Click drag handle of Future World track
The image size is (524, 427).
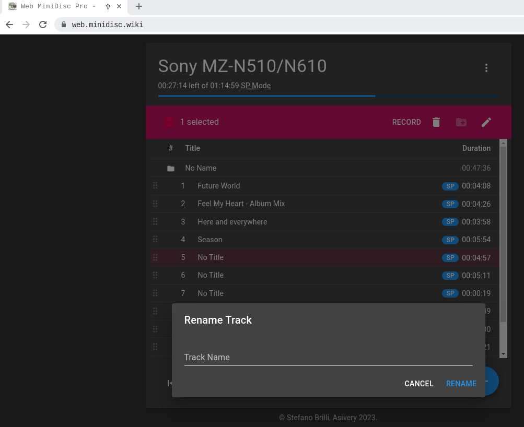(x=155, y=186)
